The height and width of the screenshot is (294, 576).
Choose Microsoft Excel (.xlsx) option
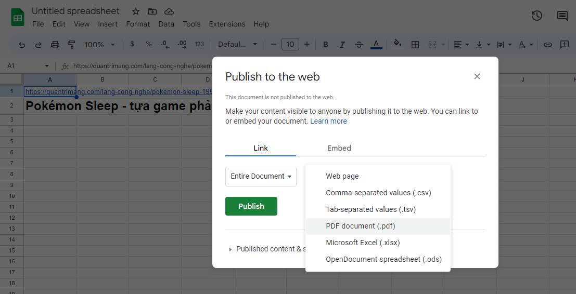coord(378,243)
